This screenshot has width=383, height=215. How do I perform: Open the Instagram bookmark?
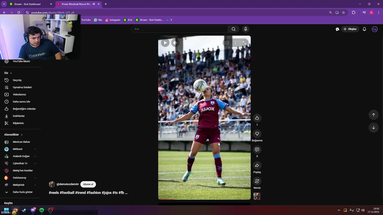113,20
